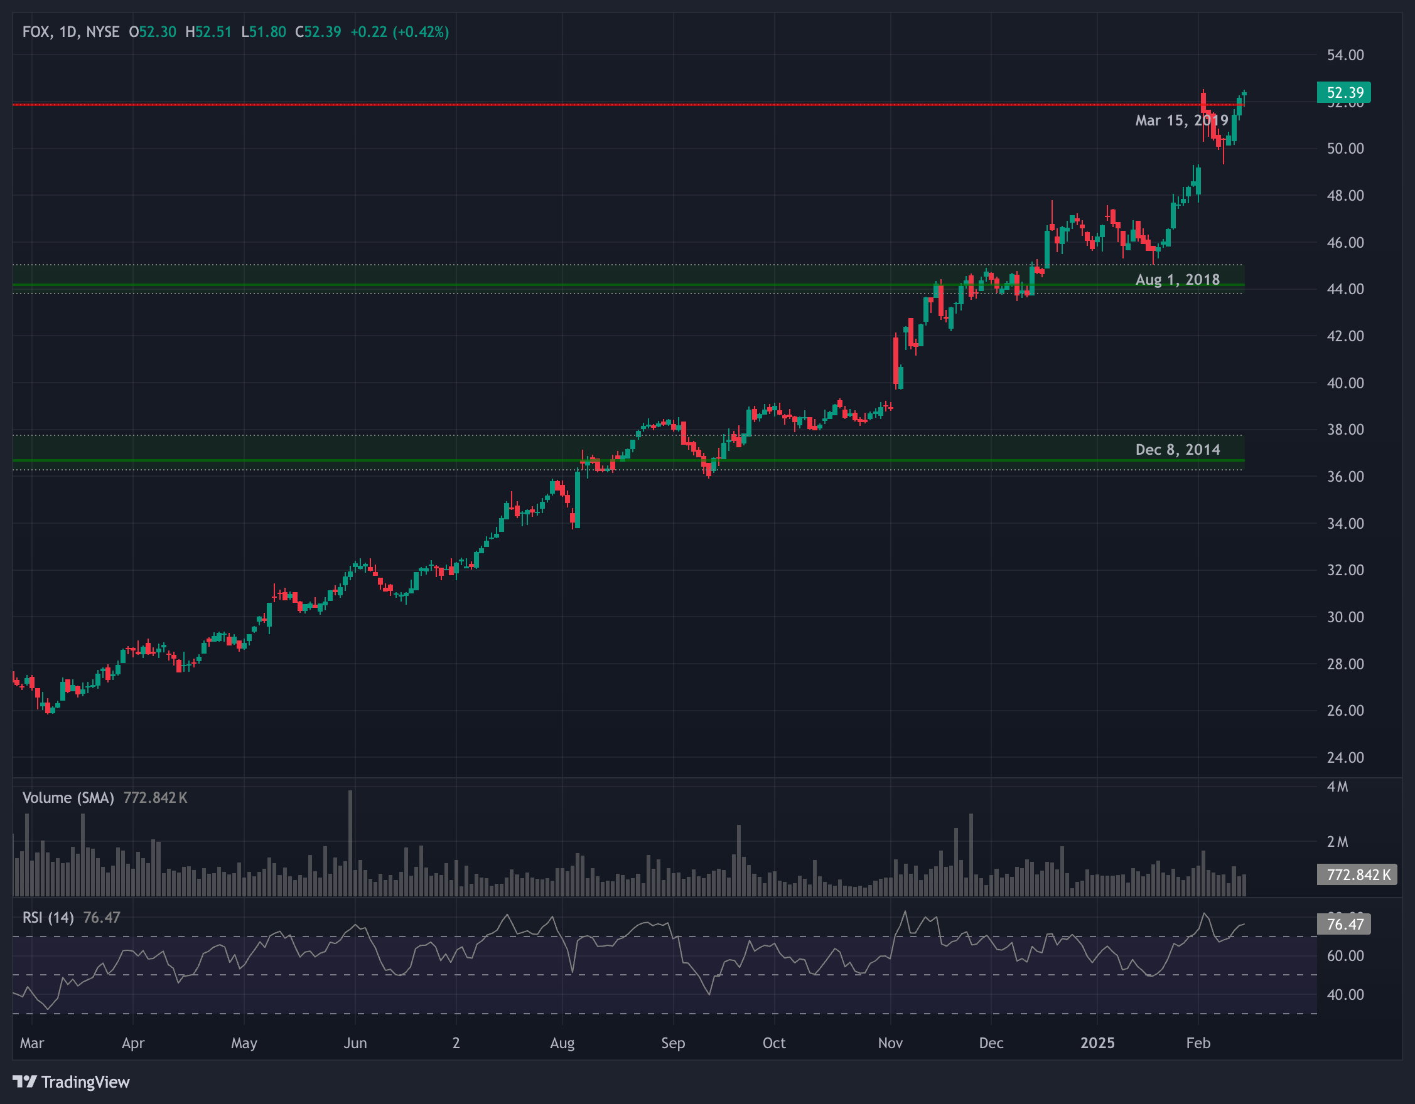This screenshot has height=1104, width=1415.
Task: Click the open price O52.30
Action: coord(153,32)
